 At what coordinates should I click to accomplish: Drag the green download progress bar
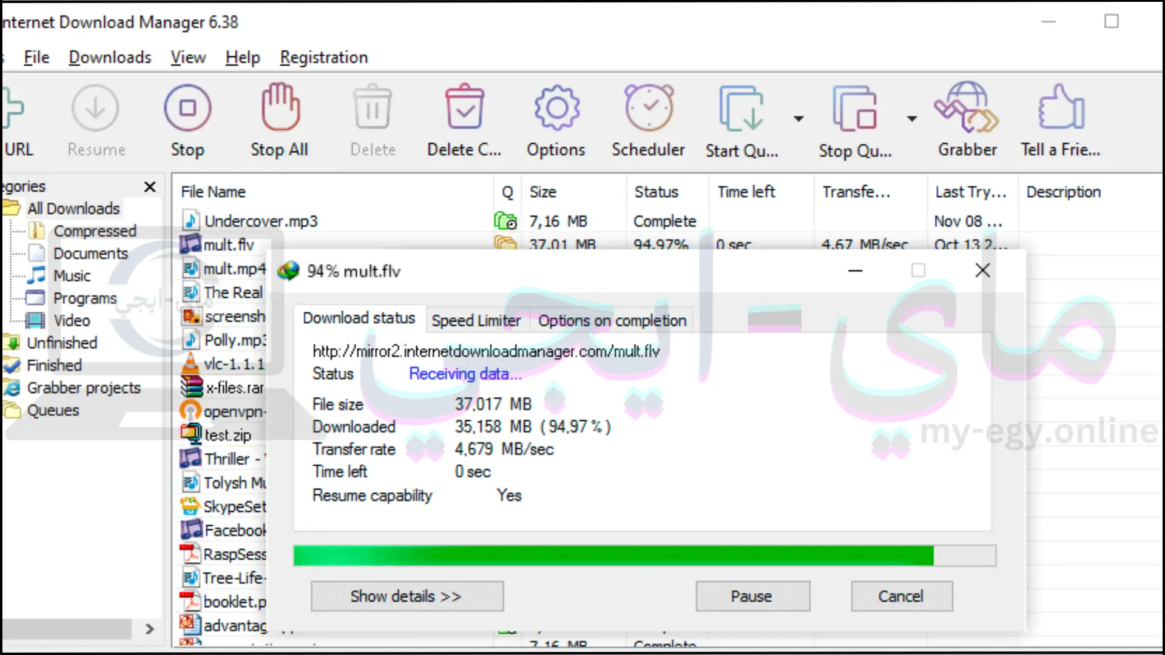click(x=644, y=554)
